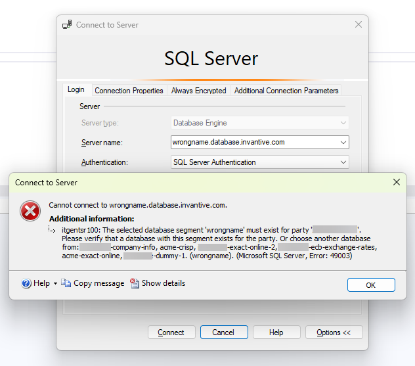Click the Options << button
Viewport: 415px width, 366px height.
pos(334,332)
